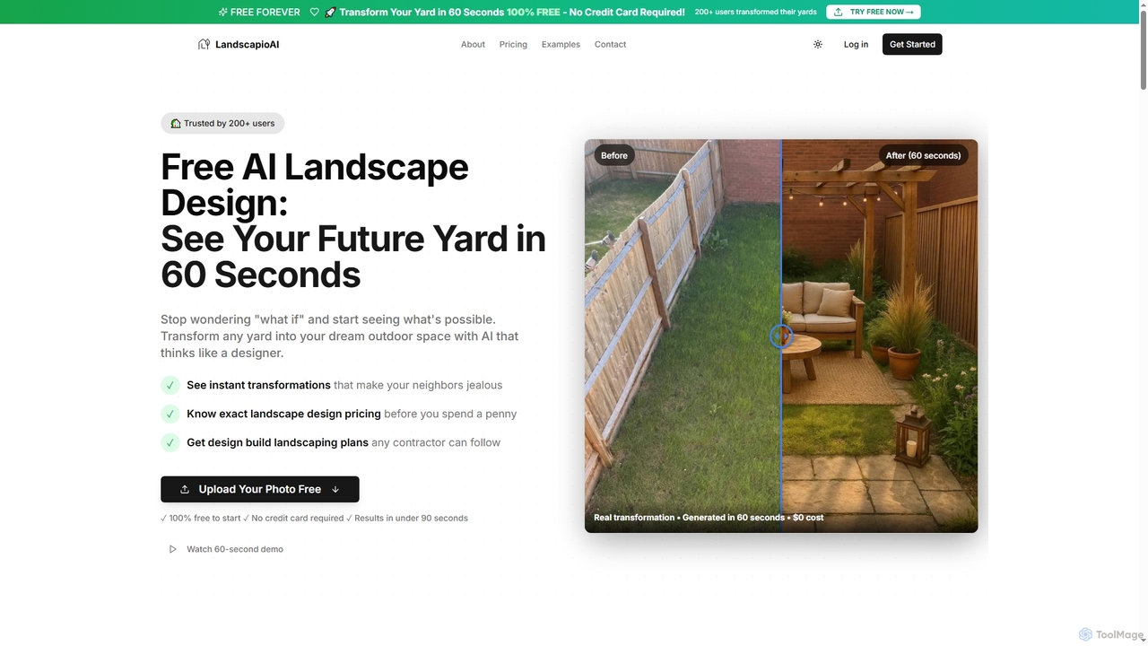Click the heart icon in the banner
The image size is (1148, 646).
(x=314, y=12)
